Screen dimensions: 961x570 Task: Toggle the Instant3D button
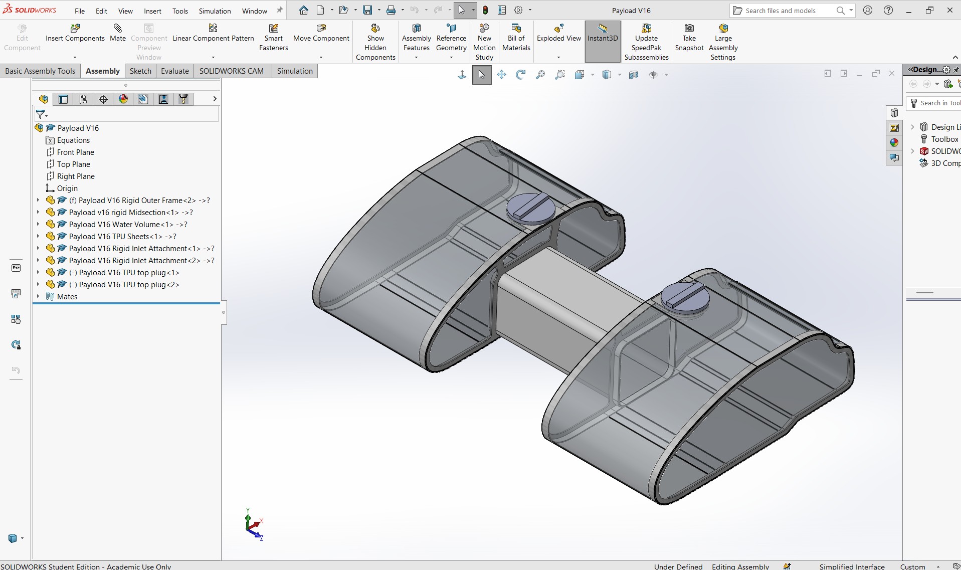coord(603,42)
